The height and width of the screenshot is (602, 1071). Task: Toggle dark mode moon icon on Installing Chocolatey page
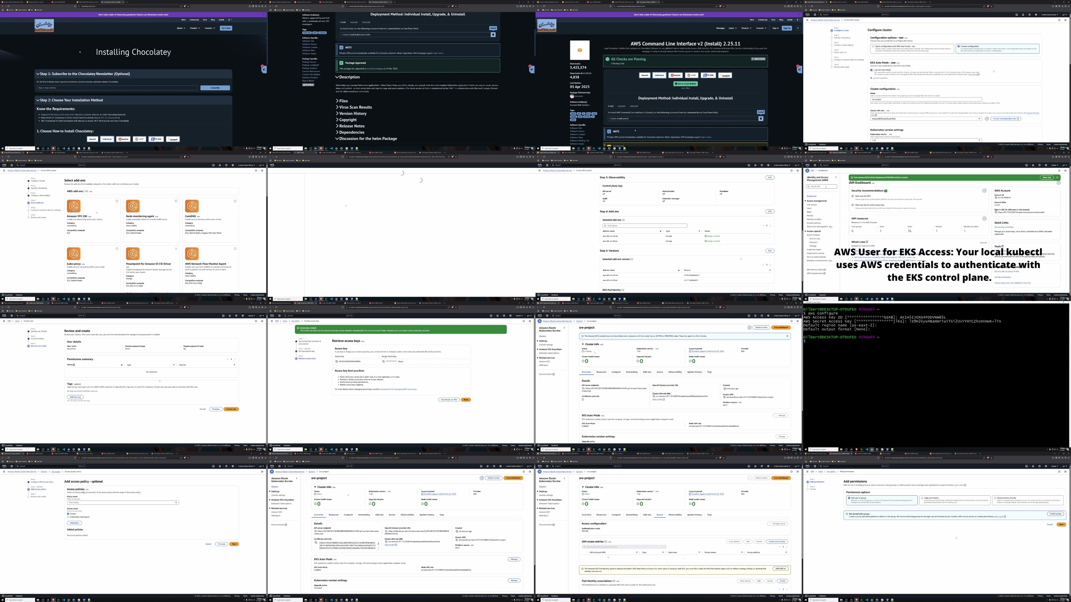point(229,19)
